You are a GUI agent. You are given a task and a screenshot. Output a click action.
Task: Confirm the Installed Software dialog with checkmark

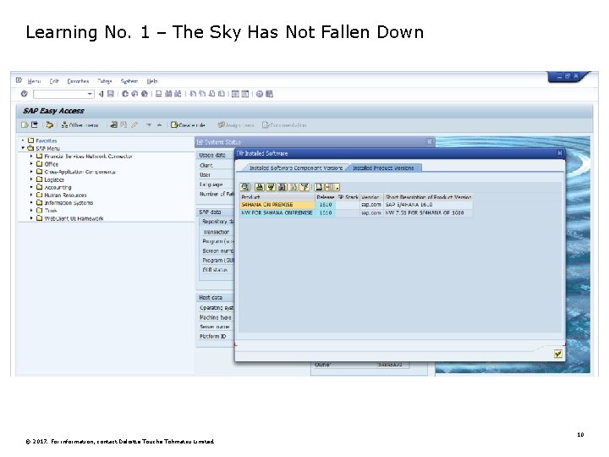558,354
